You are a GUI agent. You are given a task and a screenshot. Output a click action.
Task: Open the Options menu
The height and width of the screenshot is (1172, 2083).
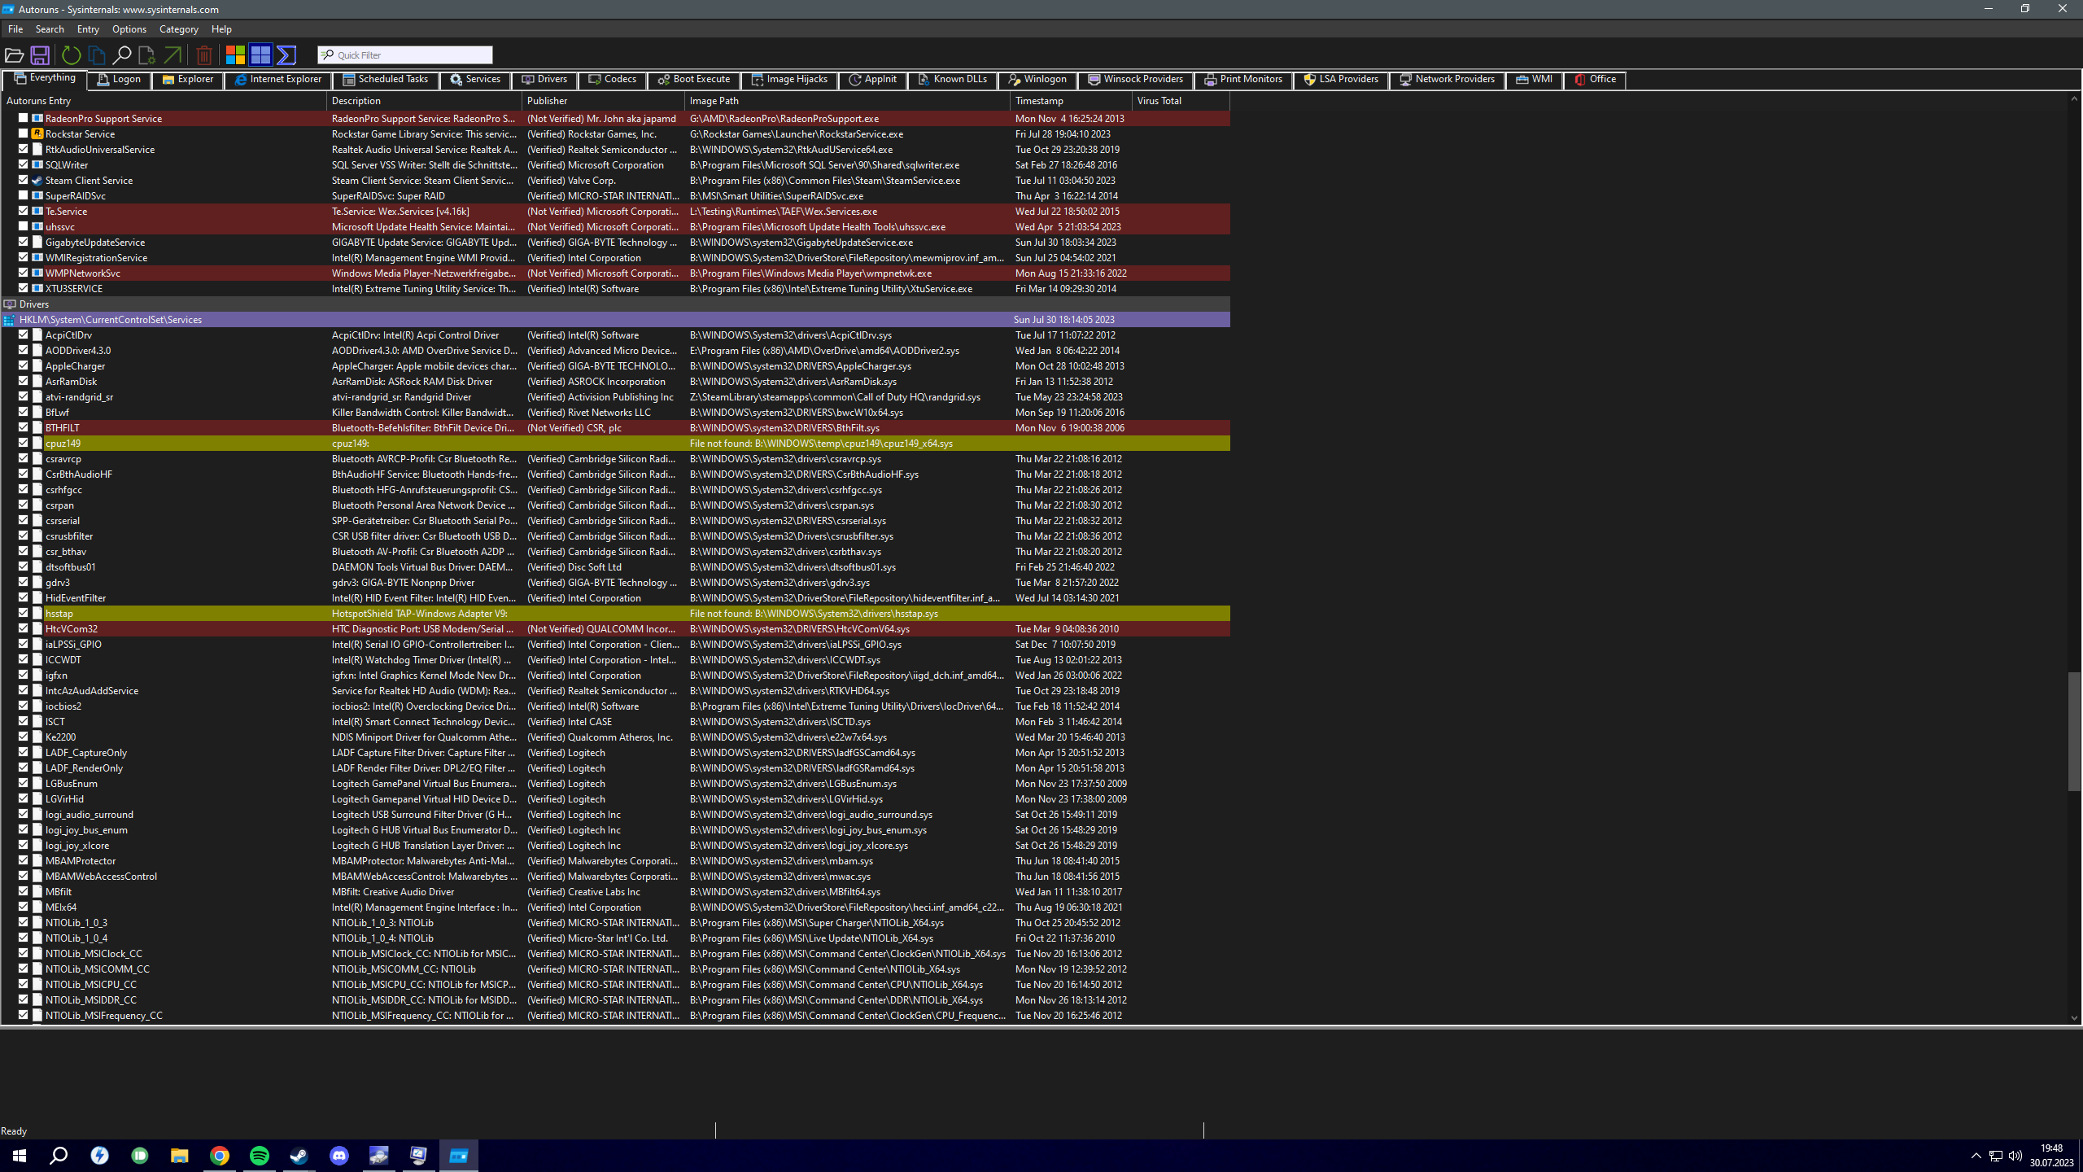point(129,29)
